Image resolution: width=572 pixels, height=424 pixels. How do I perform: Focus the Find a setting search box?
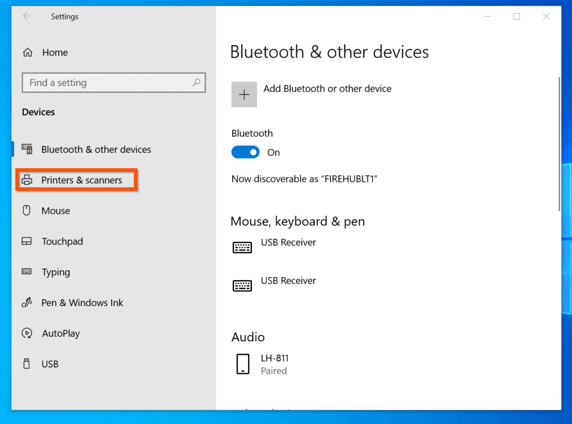point(114,83)
